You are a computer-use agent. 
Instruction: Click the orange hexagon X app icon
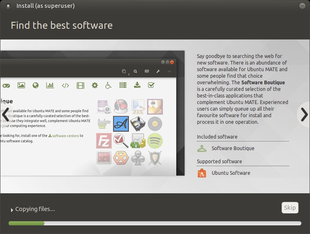coord(121,158)
